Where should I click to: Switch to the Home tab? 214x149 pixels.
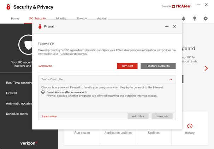coord(15,19)
